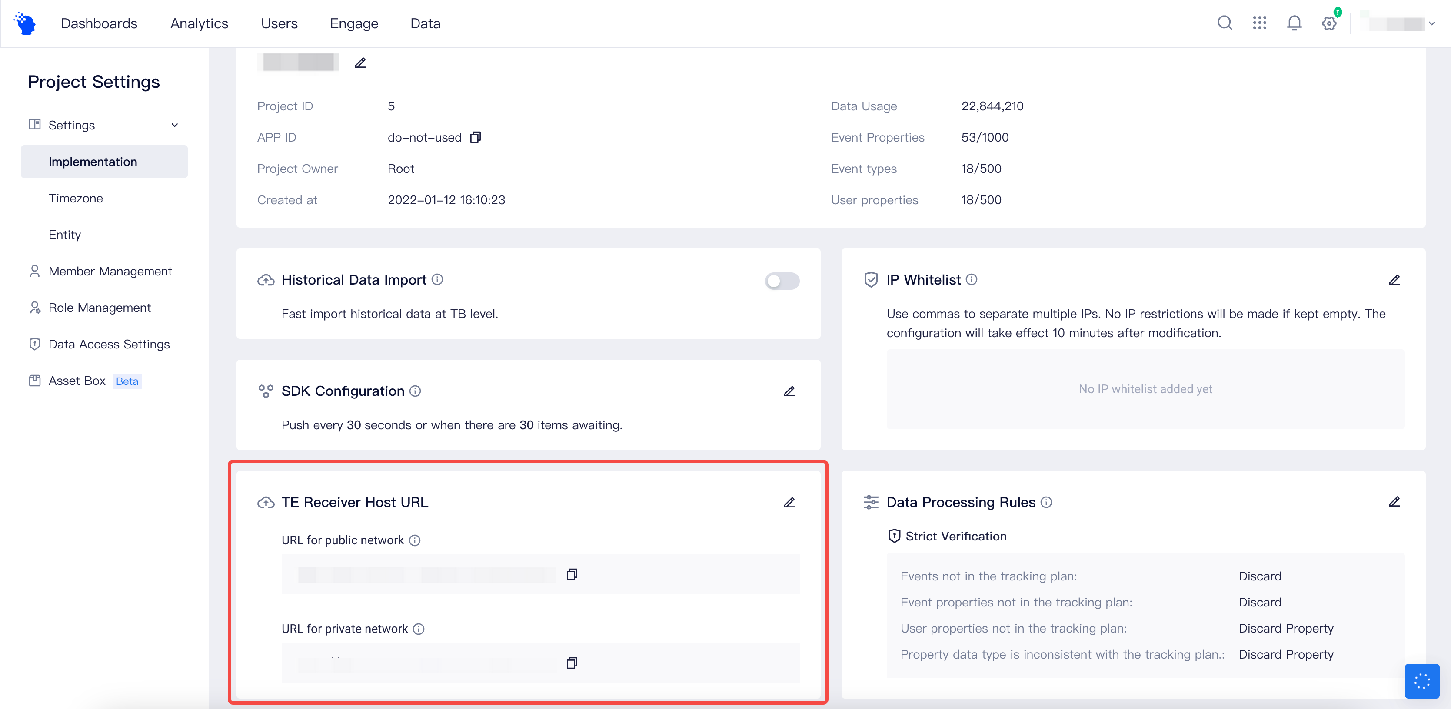
Task: Rename the project using the pencil icon
Action: [x=360, y=63]
